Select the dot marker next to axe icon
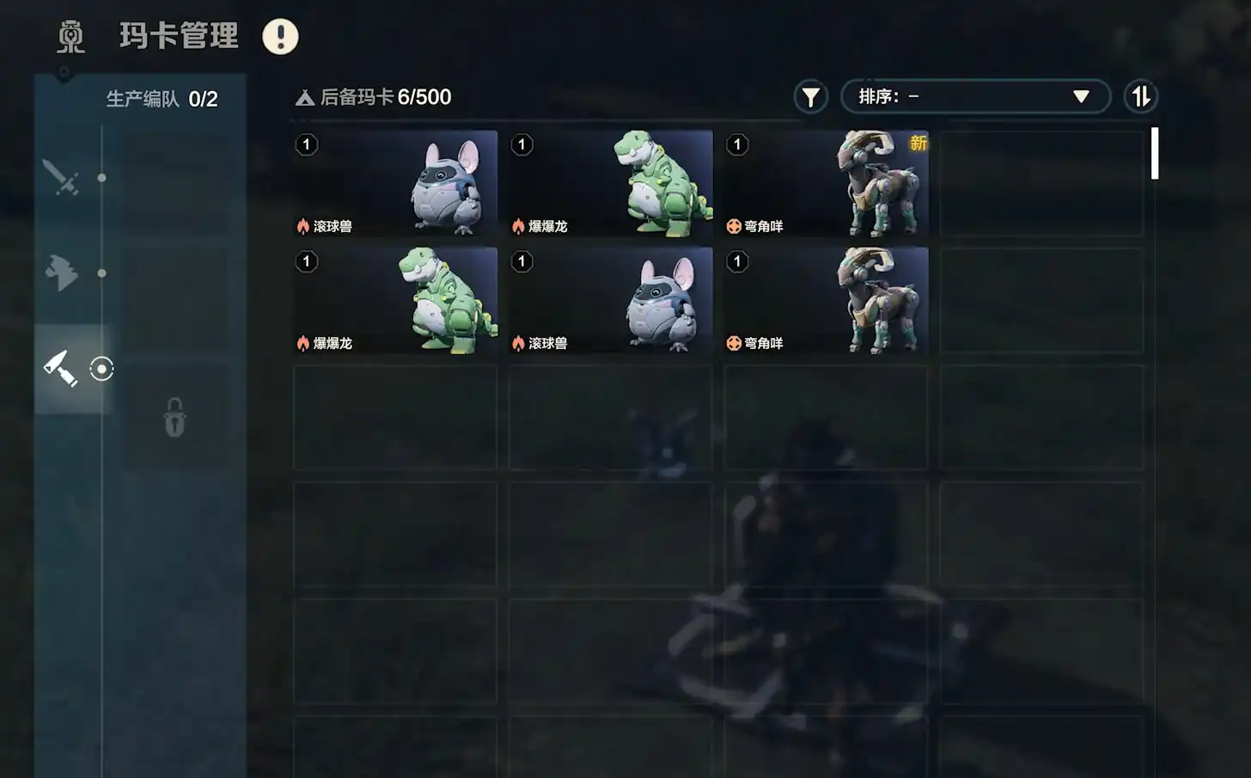 click(x=101, y=273)
